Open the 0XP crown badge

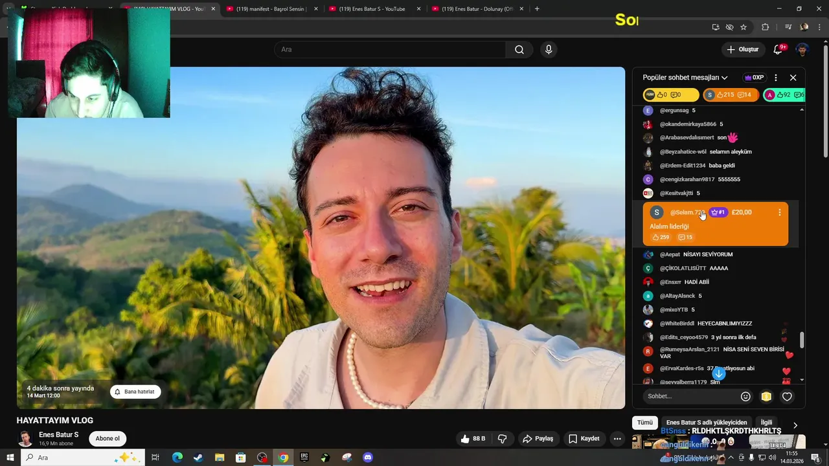point(754,78)
